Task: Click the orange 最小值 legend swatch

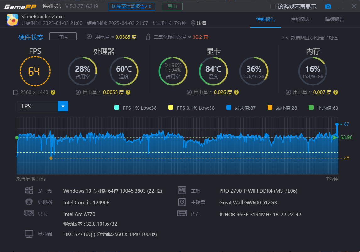Action: pyautogui.click(x=270, y=107)
